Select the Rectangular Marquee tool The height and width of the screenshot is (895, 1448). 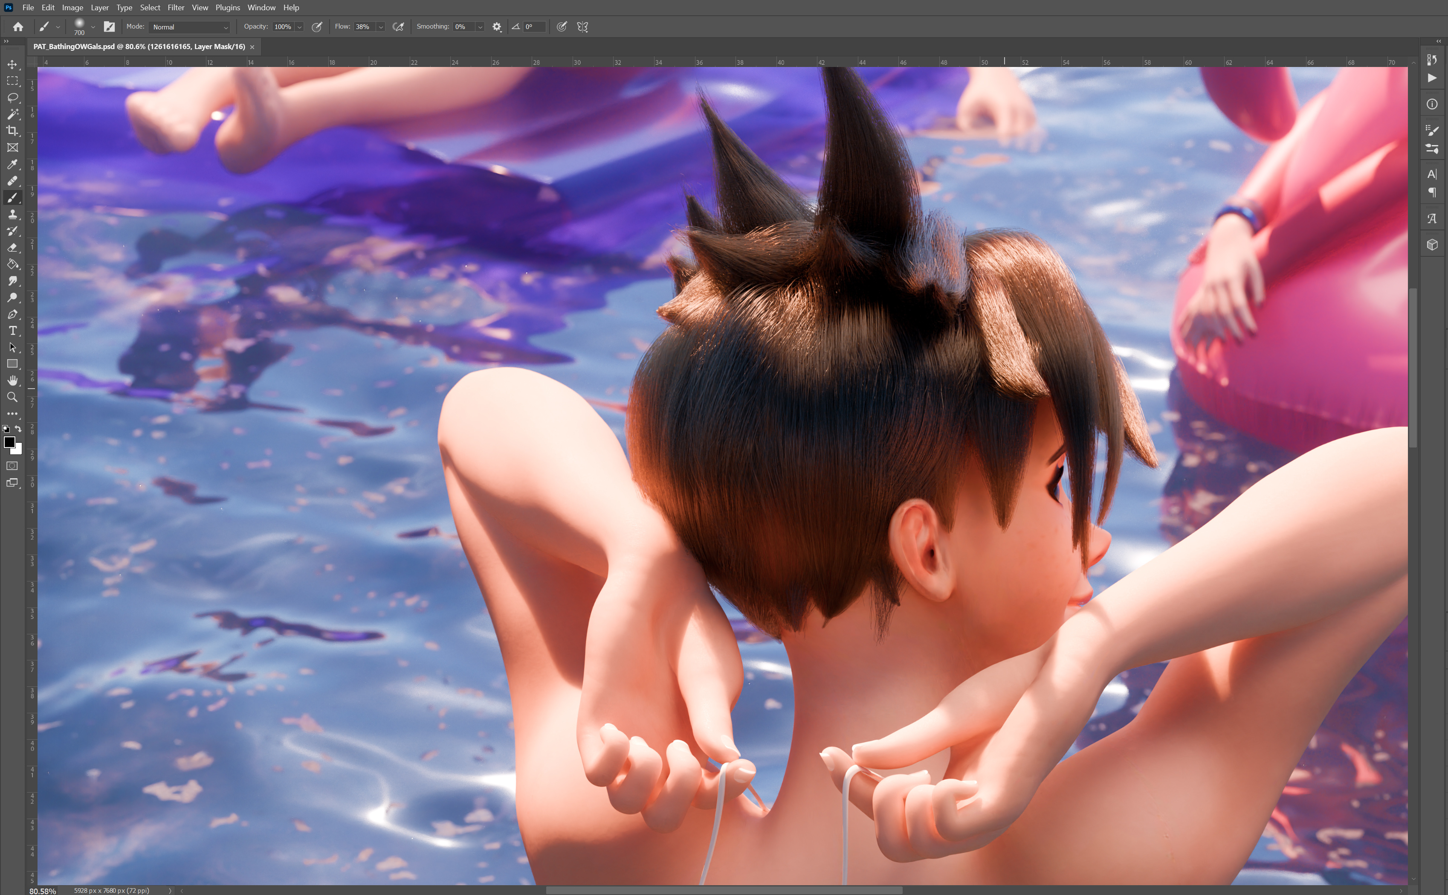[12, 81]
